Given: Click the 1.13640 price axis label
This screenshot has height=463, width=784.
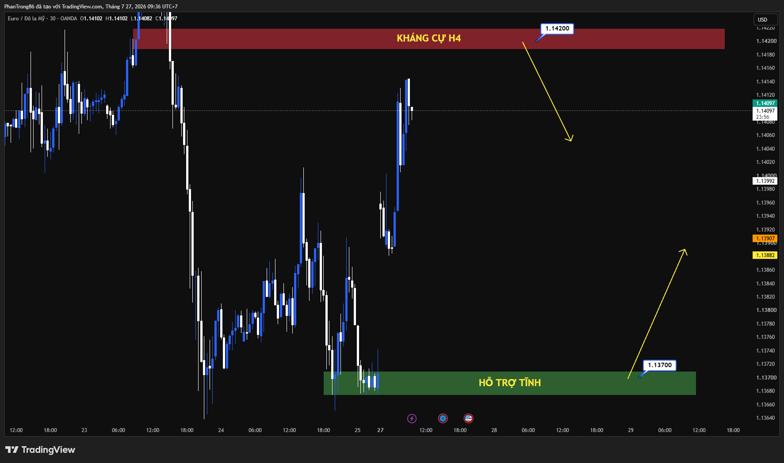Looking at the screenshot, I should click(765, 418).
